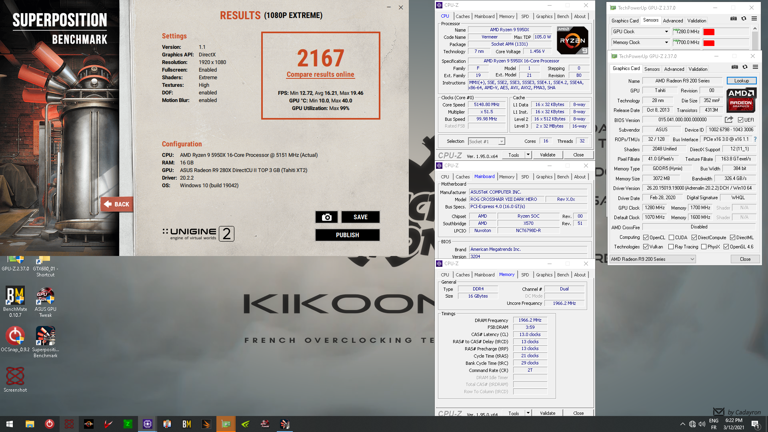Click the PUBLISH button

click(347, 235)
